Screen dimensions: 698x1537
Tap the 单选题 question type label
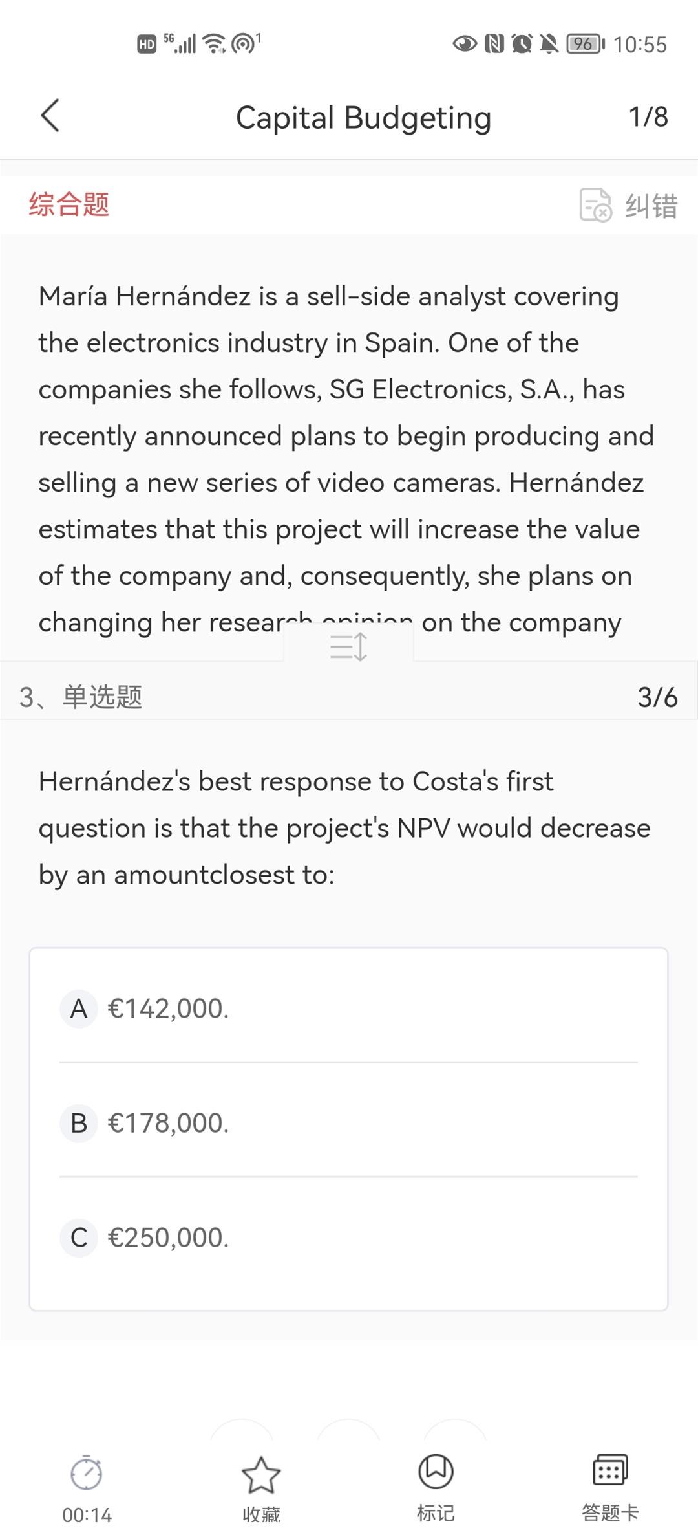(x=102, y=697)
